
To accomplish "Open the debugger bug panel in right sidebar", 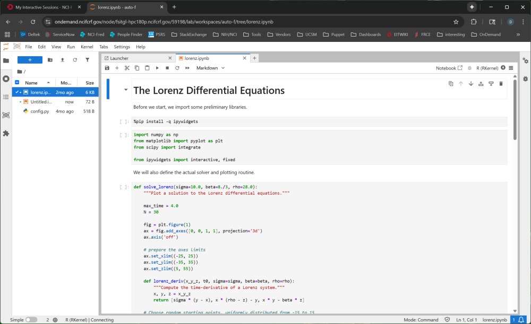I will click(525, 78).
